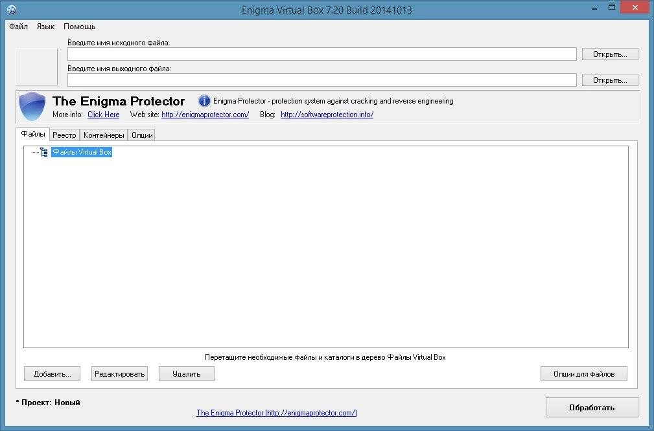Open Опции для файлов
654x431 pixels.
pyautogui.click(x=584, y=374)
